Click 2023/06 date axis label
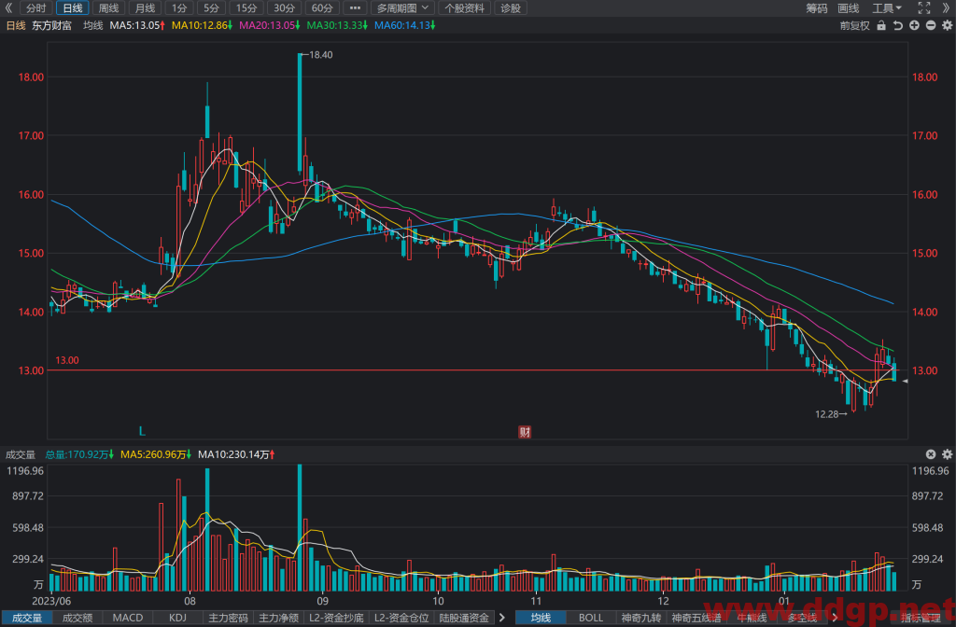 click(x=51, y=601)
